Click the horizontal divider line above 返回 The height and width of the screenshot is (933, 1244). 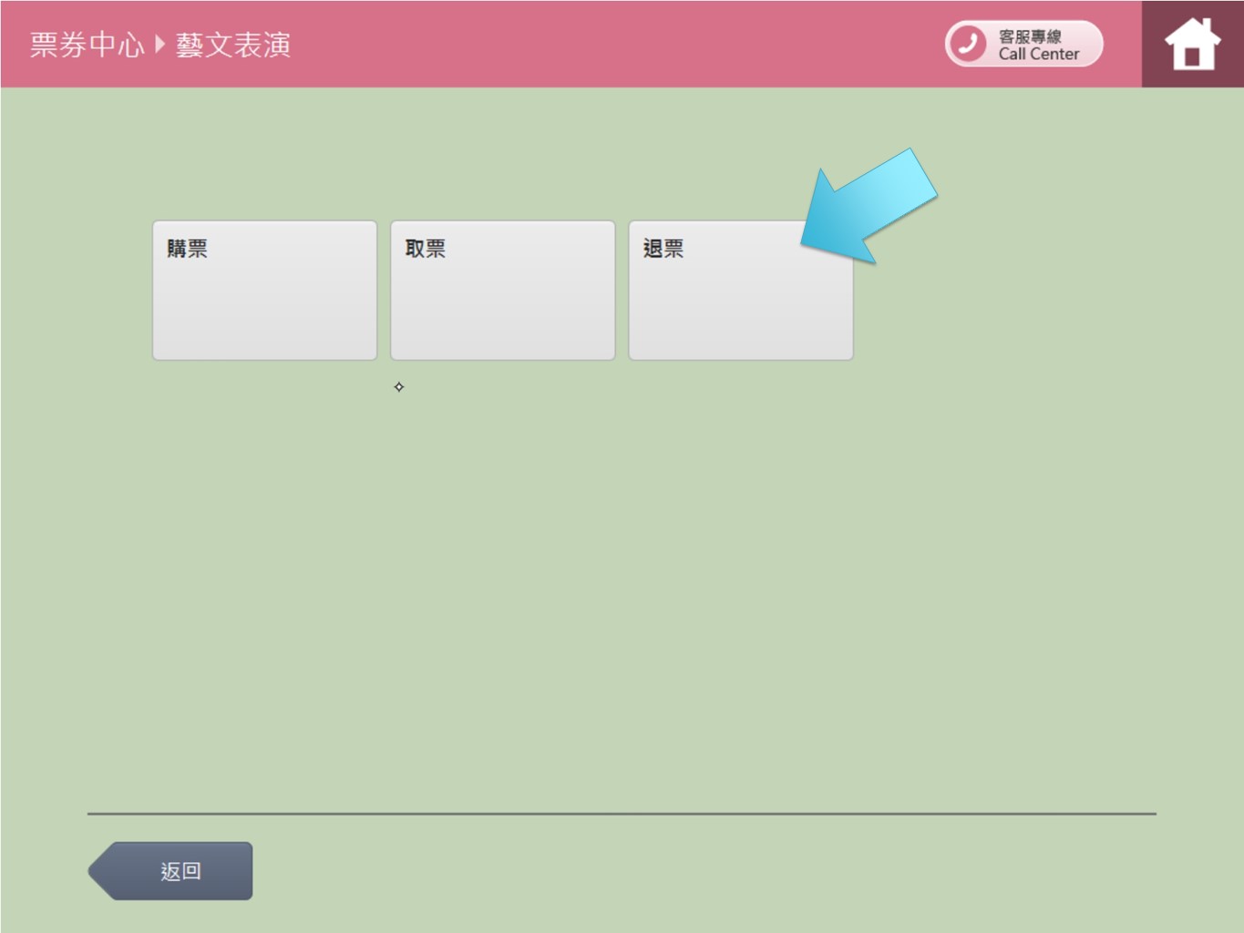pyautogui.click(x=622, y=813)
